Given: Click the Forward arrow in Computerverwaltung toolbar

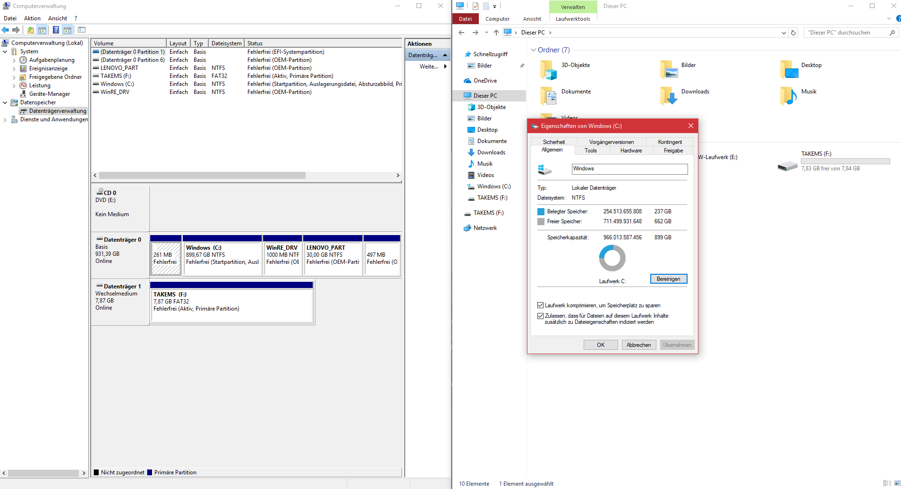Looking at the screenshot, I should (x=16, y=30).
